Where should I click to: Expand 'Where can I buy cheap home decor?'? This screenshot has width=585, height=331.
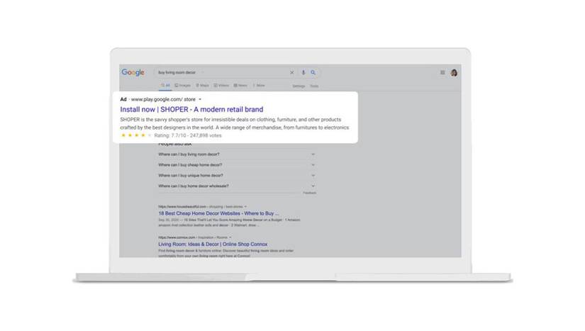pyautogui.click(x=237, y=164)
